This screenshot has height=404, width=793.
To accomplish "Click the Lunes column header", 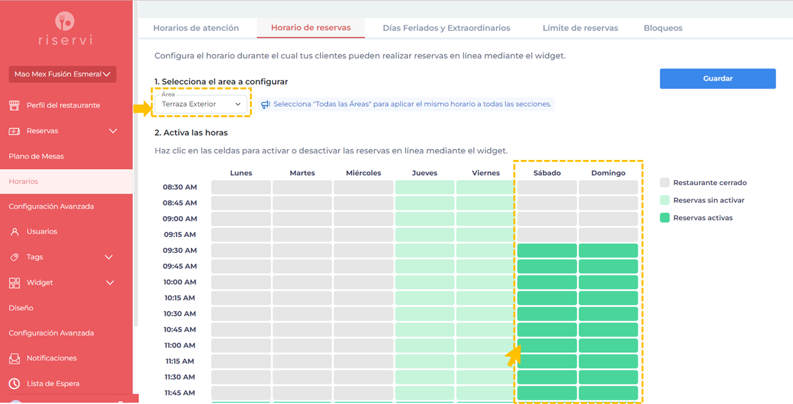I will (x=241, y=173).
